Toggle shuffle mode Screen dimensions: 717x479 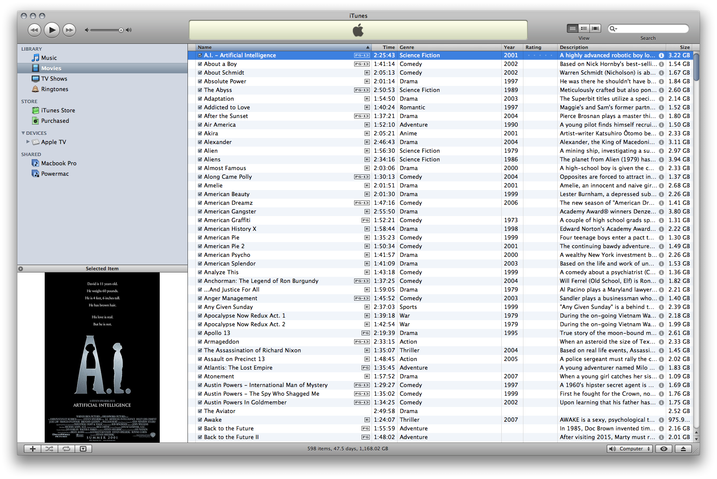[x=49, y=449]
